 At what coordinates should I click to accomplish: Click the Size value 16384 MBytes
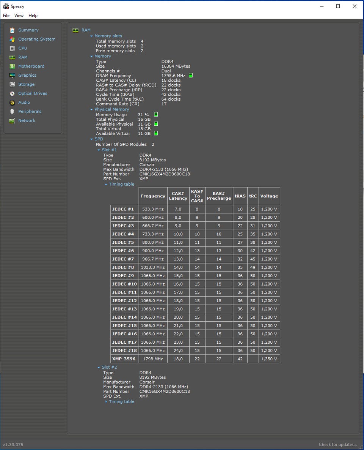point(176,66)
